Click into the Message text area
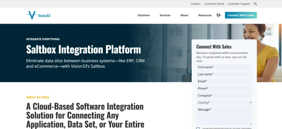 224,116
